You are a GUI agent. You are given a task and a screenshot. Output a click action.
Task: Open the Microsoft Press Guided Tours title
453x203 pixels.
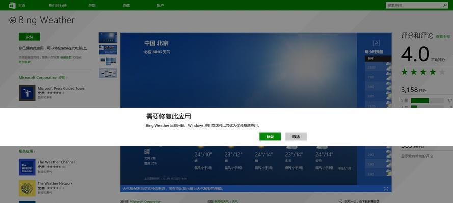click(x=61, y=89)
